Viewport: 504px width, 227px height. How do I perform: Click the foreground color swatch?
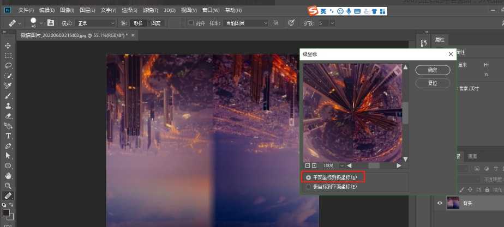[6, 212]
